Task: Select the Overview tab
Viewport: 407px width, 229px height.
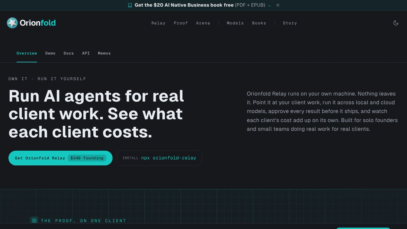Action: tap(27, 53)
